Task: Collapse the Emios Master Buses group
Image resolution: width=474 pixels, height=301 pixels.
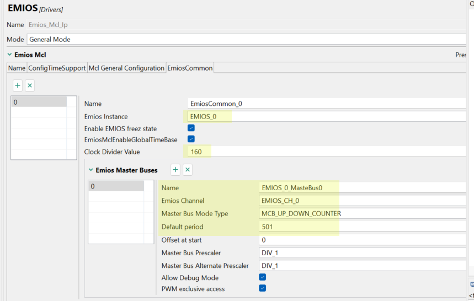Action: click(x=91, y=170)
